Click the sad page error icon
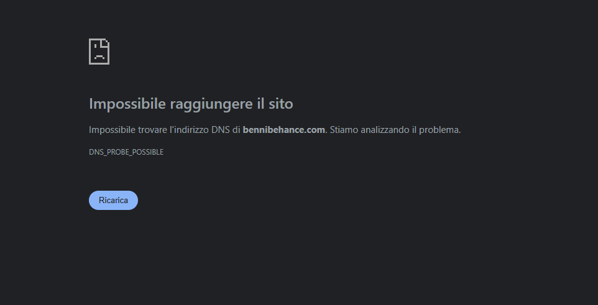 [x=99, y=52]
